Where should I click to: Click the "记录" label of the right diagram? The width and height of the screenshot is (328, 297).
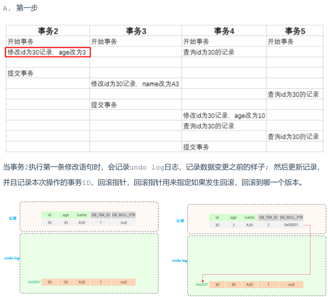point(180,221)
